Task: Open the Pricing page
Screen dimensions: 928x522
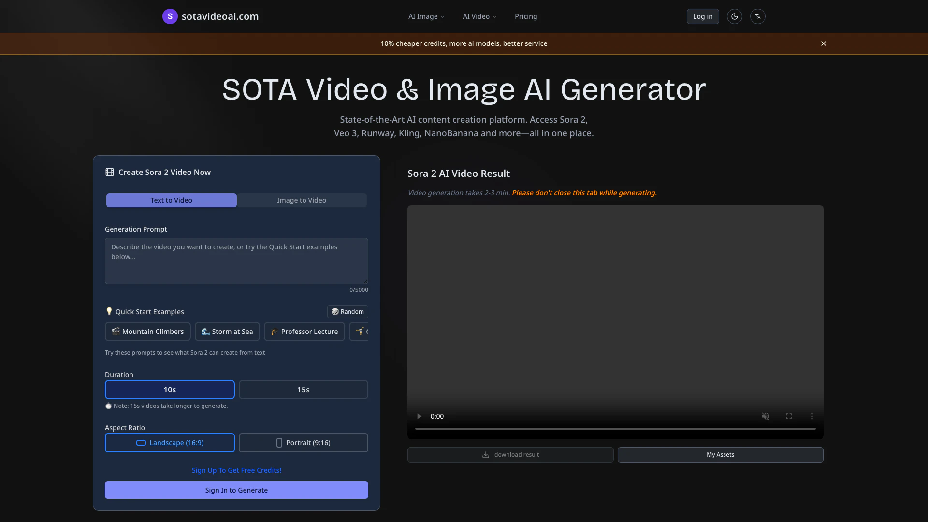Action: click(x=525, y=16)
